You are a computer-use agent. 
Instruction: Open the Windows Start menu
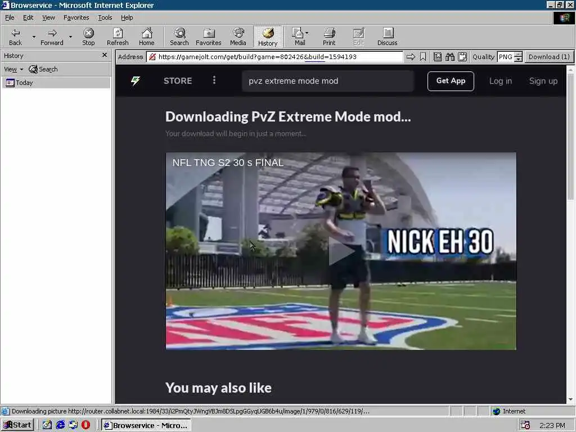click(x=17, y=425)
